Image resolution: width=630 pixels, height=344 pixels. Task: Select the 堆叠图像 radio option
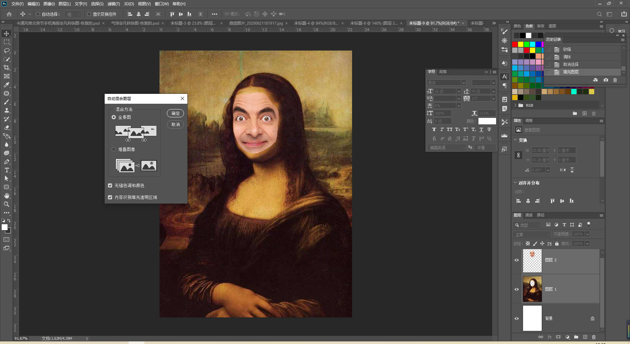114,149
